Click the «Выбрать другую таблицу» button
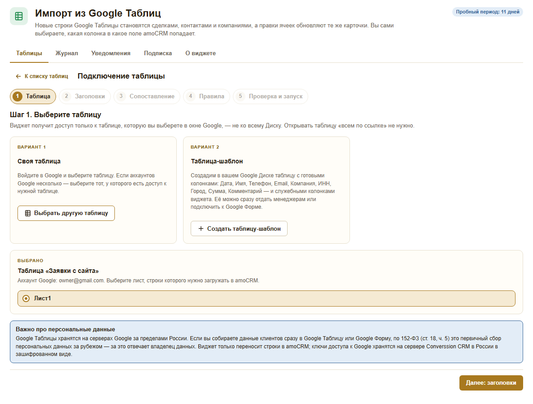 pyautogui.click(x=66, y=213)
